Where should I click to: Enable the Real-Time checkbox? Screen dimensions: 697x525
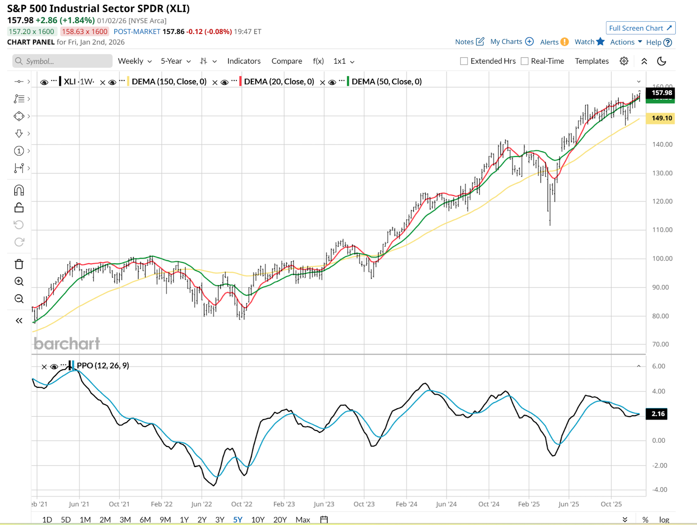tap(525, 61)
